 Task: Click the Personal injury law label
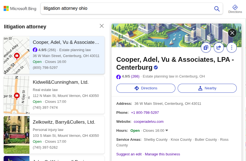(x=48, y=130)
